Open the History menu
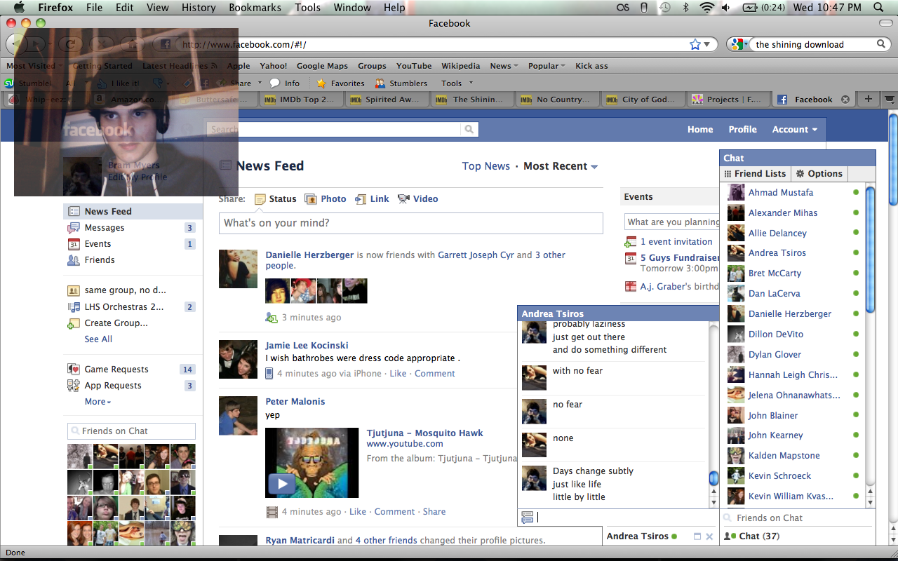898x561 pixels. click(199, 8)
